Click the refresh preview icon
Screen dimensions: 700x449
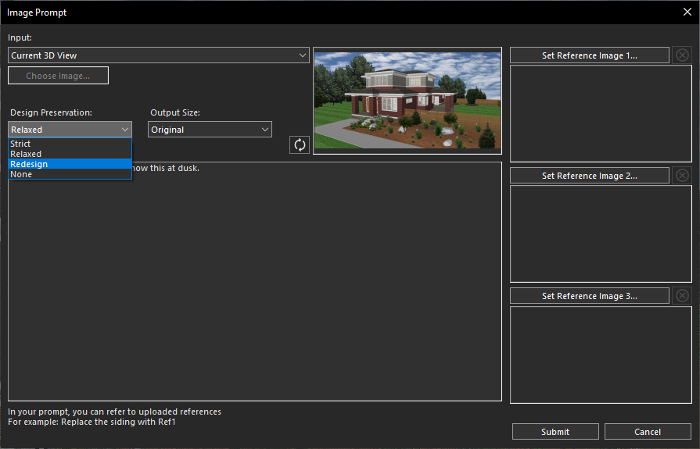300,144
